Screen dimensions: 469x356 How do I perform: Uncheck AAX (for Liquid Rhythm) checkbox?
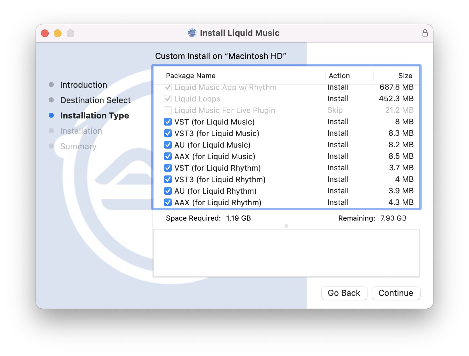(168, 202)
